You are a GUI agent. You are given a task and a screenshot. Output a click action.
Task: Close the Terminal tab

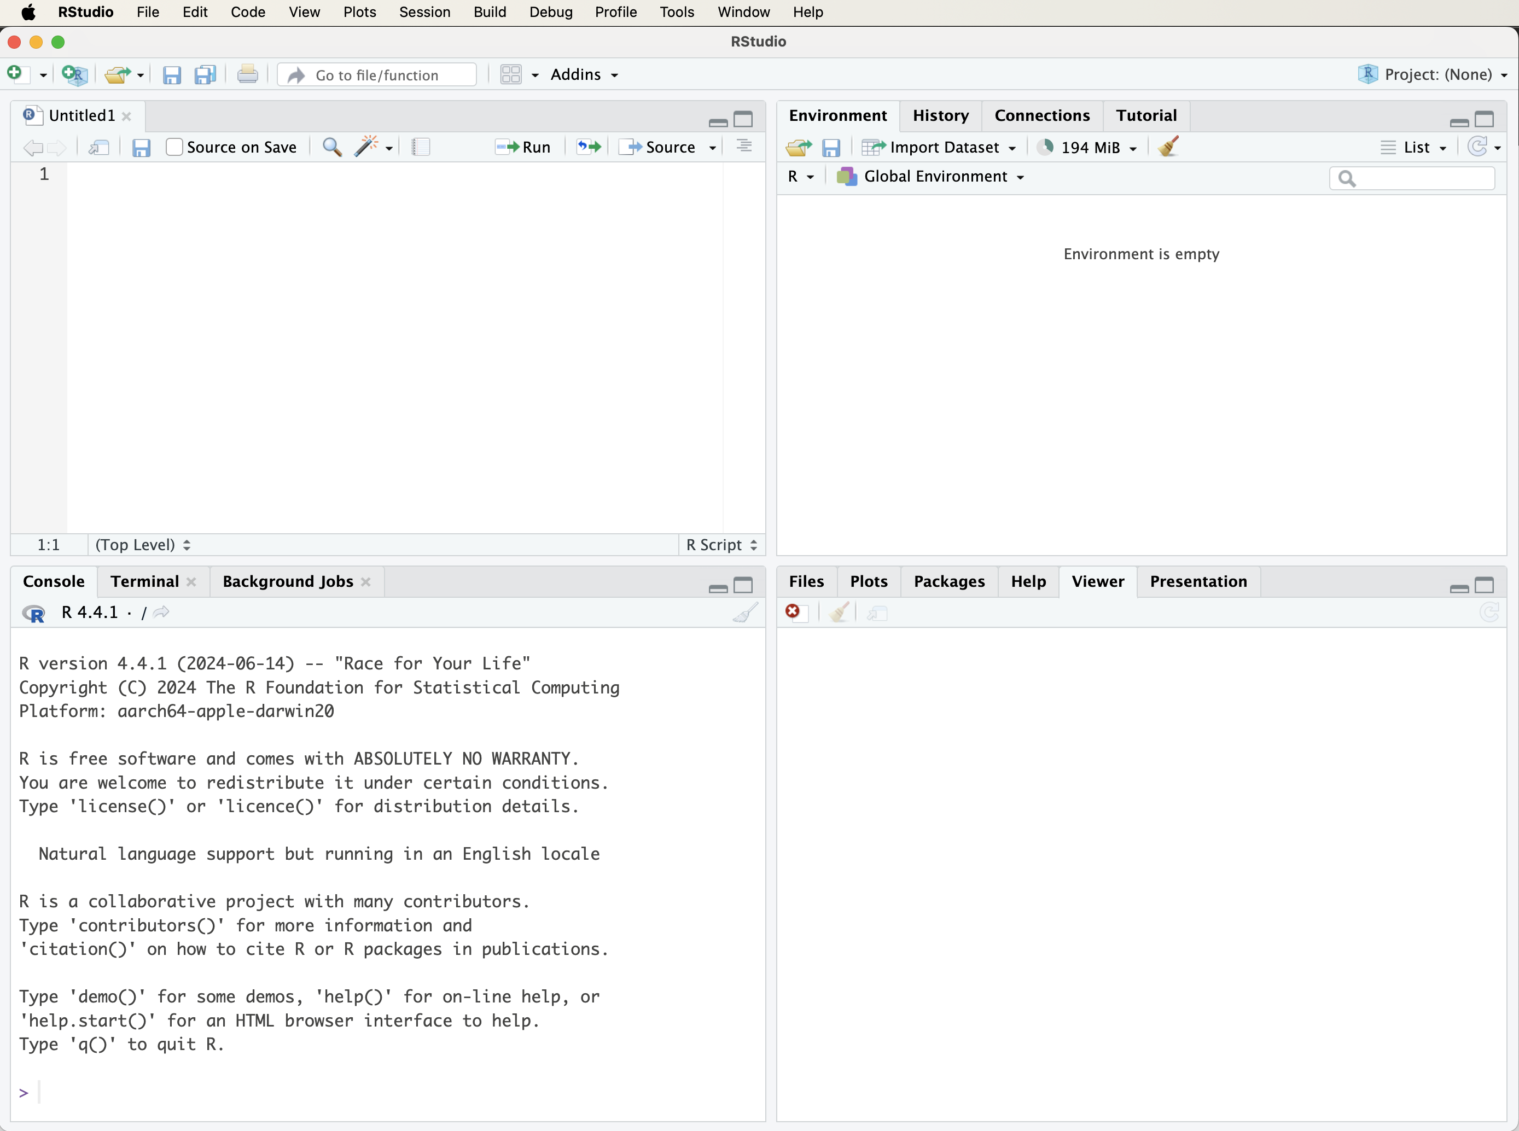pos(191,582)
